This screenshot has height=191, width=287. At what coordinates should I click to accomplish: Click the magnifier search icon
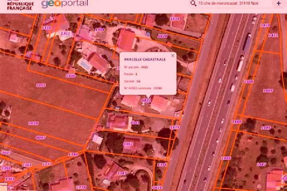pyautogui.click(x=193, y=3)
